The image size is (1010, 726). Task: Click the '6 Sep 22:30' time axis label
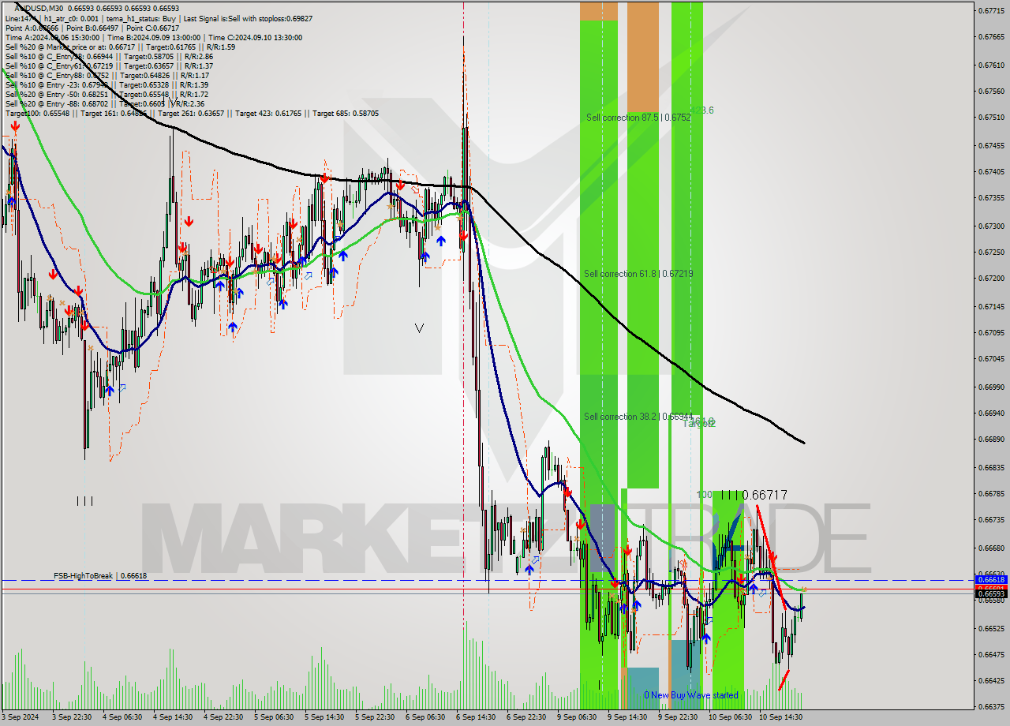526,718
